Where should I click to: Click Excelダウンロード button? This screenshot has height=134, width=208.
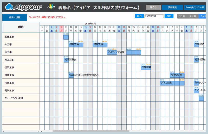point(194,8)
